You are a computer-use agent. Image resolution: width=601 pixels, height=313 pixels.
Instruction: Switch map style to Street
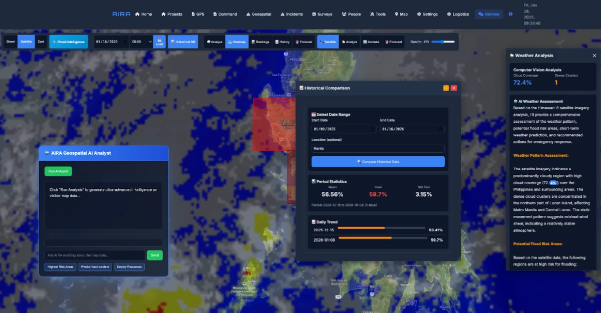[11, 42]
